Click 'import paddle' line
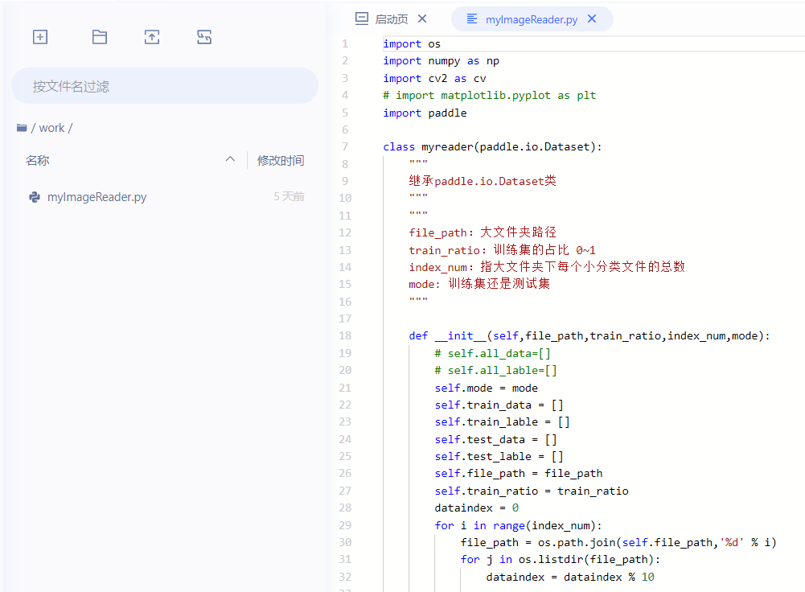 point(425,113)
